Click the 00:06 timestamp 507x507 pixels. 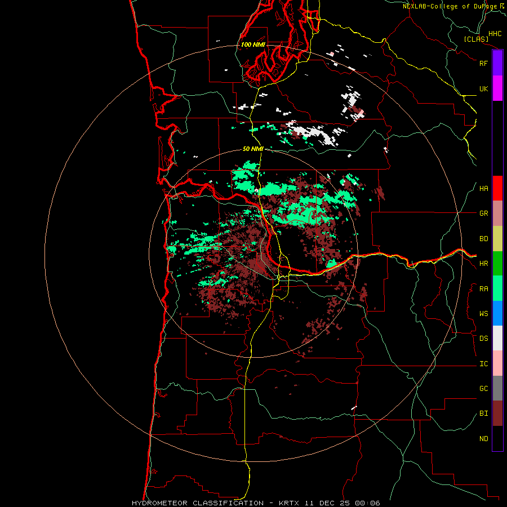click(x=367, y=503)
